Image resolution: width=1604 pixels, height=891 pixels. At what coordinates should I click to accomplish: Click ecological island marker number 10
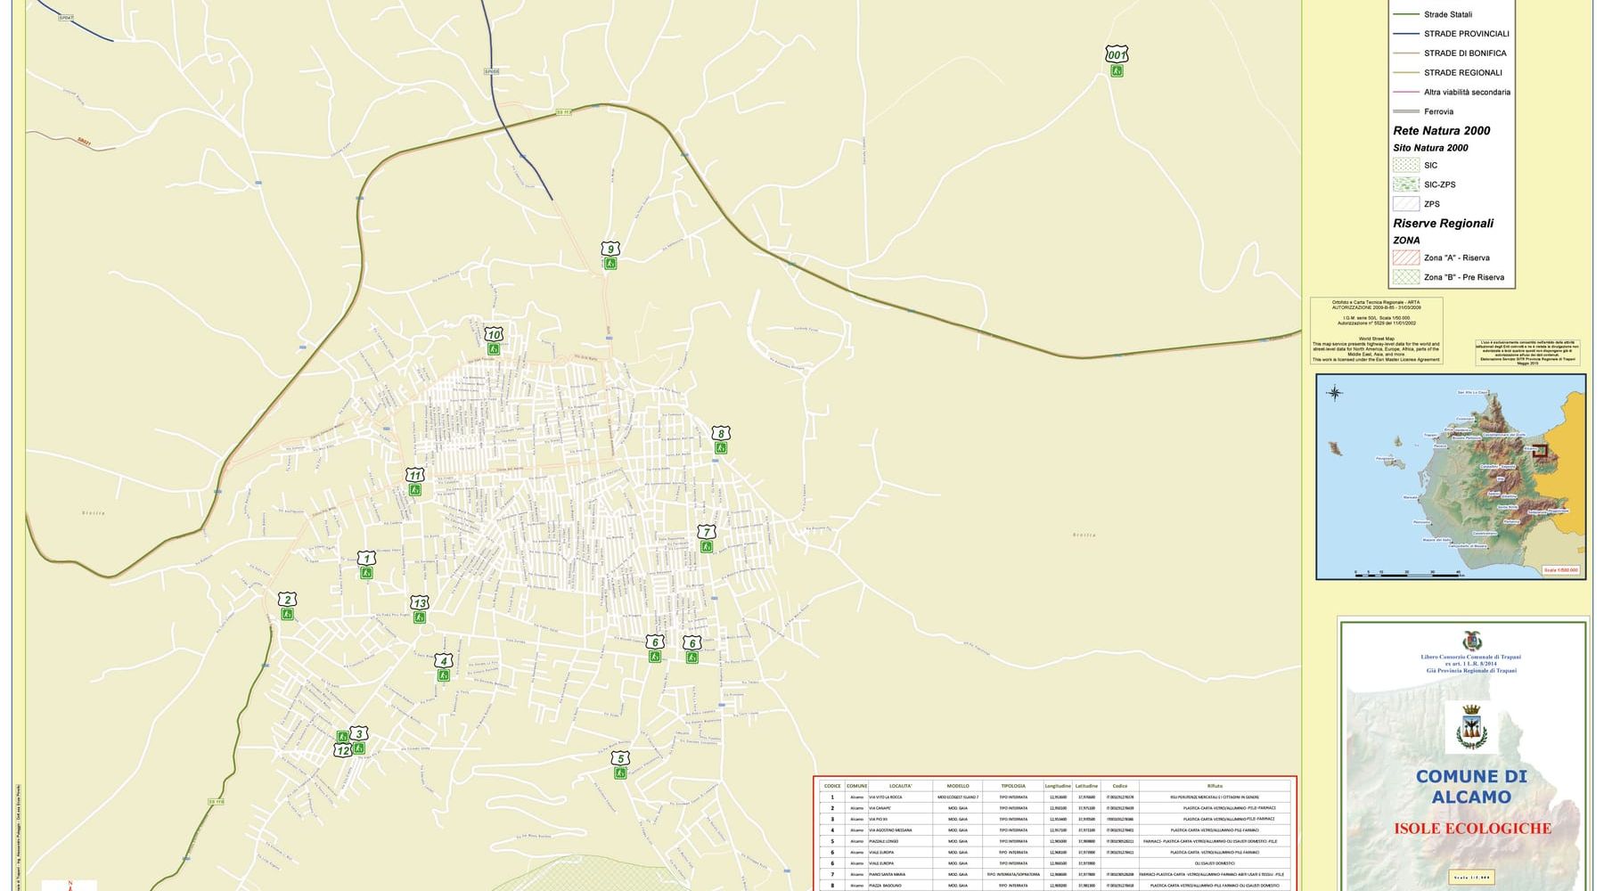[494, 341]
